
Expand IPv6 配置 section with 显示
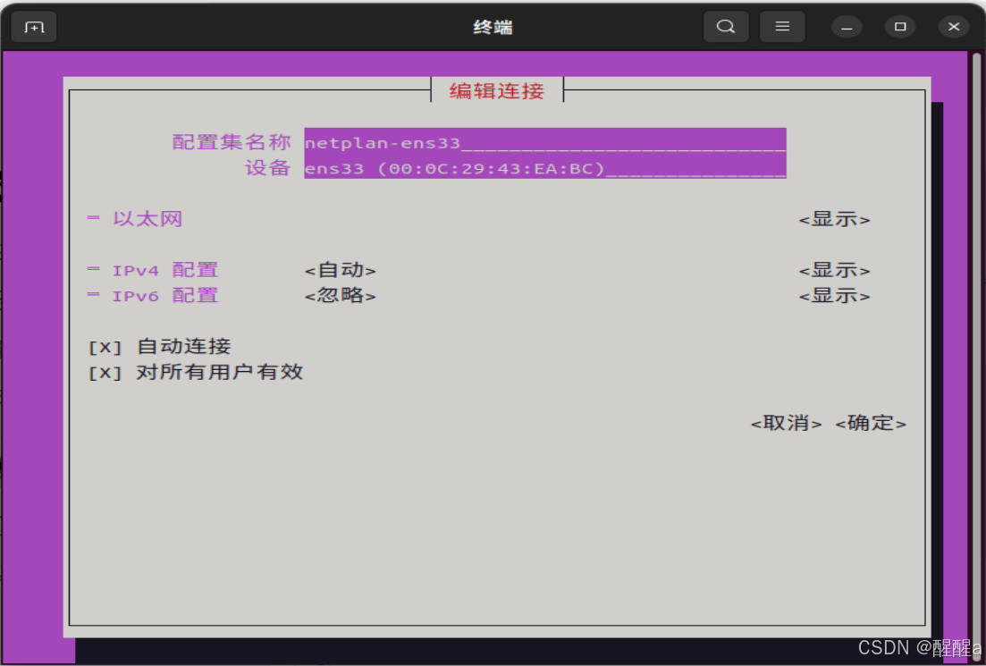pos(834,296)
